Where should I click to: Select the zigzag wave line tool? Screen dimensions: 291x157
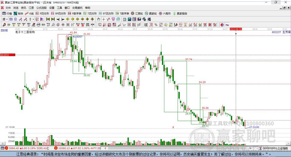pos(124,25)
